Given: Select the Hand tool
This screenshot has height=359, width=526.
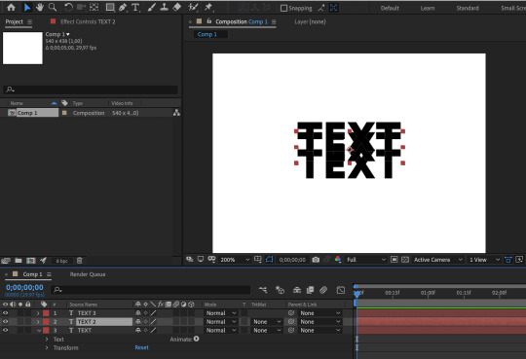Looking at the screenshot, I should 40,7.
